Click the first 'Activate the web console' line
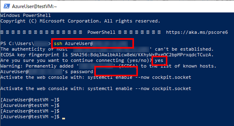This screenshot has width=234, height=126. (x=96, y=77)
